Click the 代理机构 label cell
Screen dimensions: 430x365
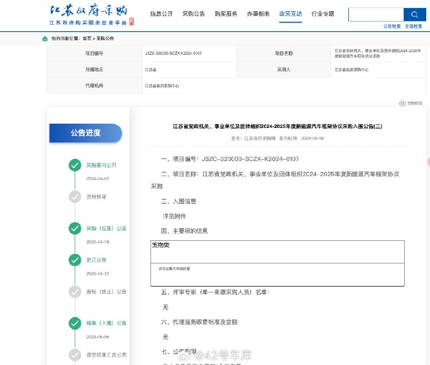[95, 86]
